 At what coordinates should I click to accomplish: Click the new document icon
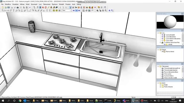coord(3,7)
